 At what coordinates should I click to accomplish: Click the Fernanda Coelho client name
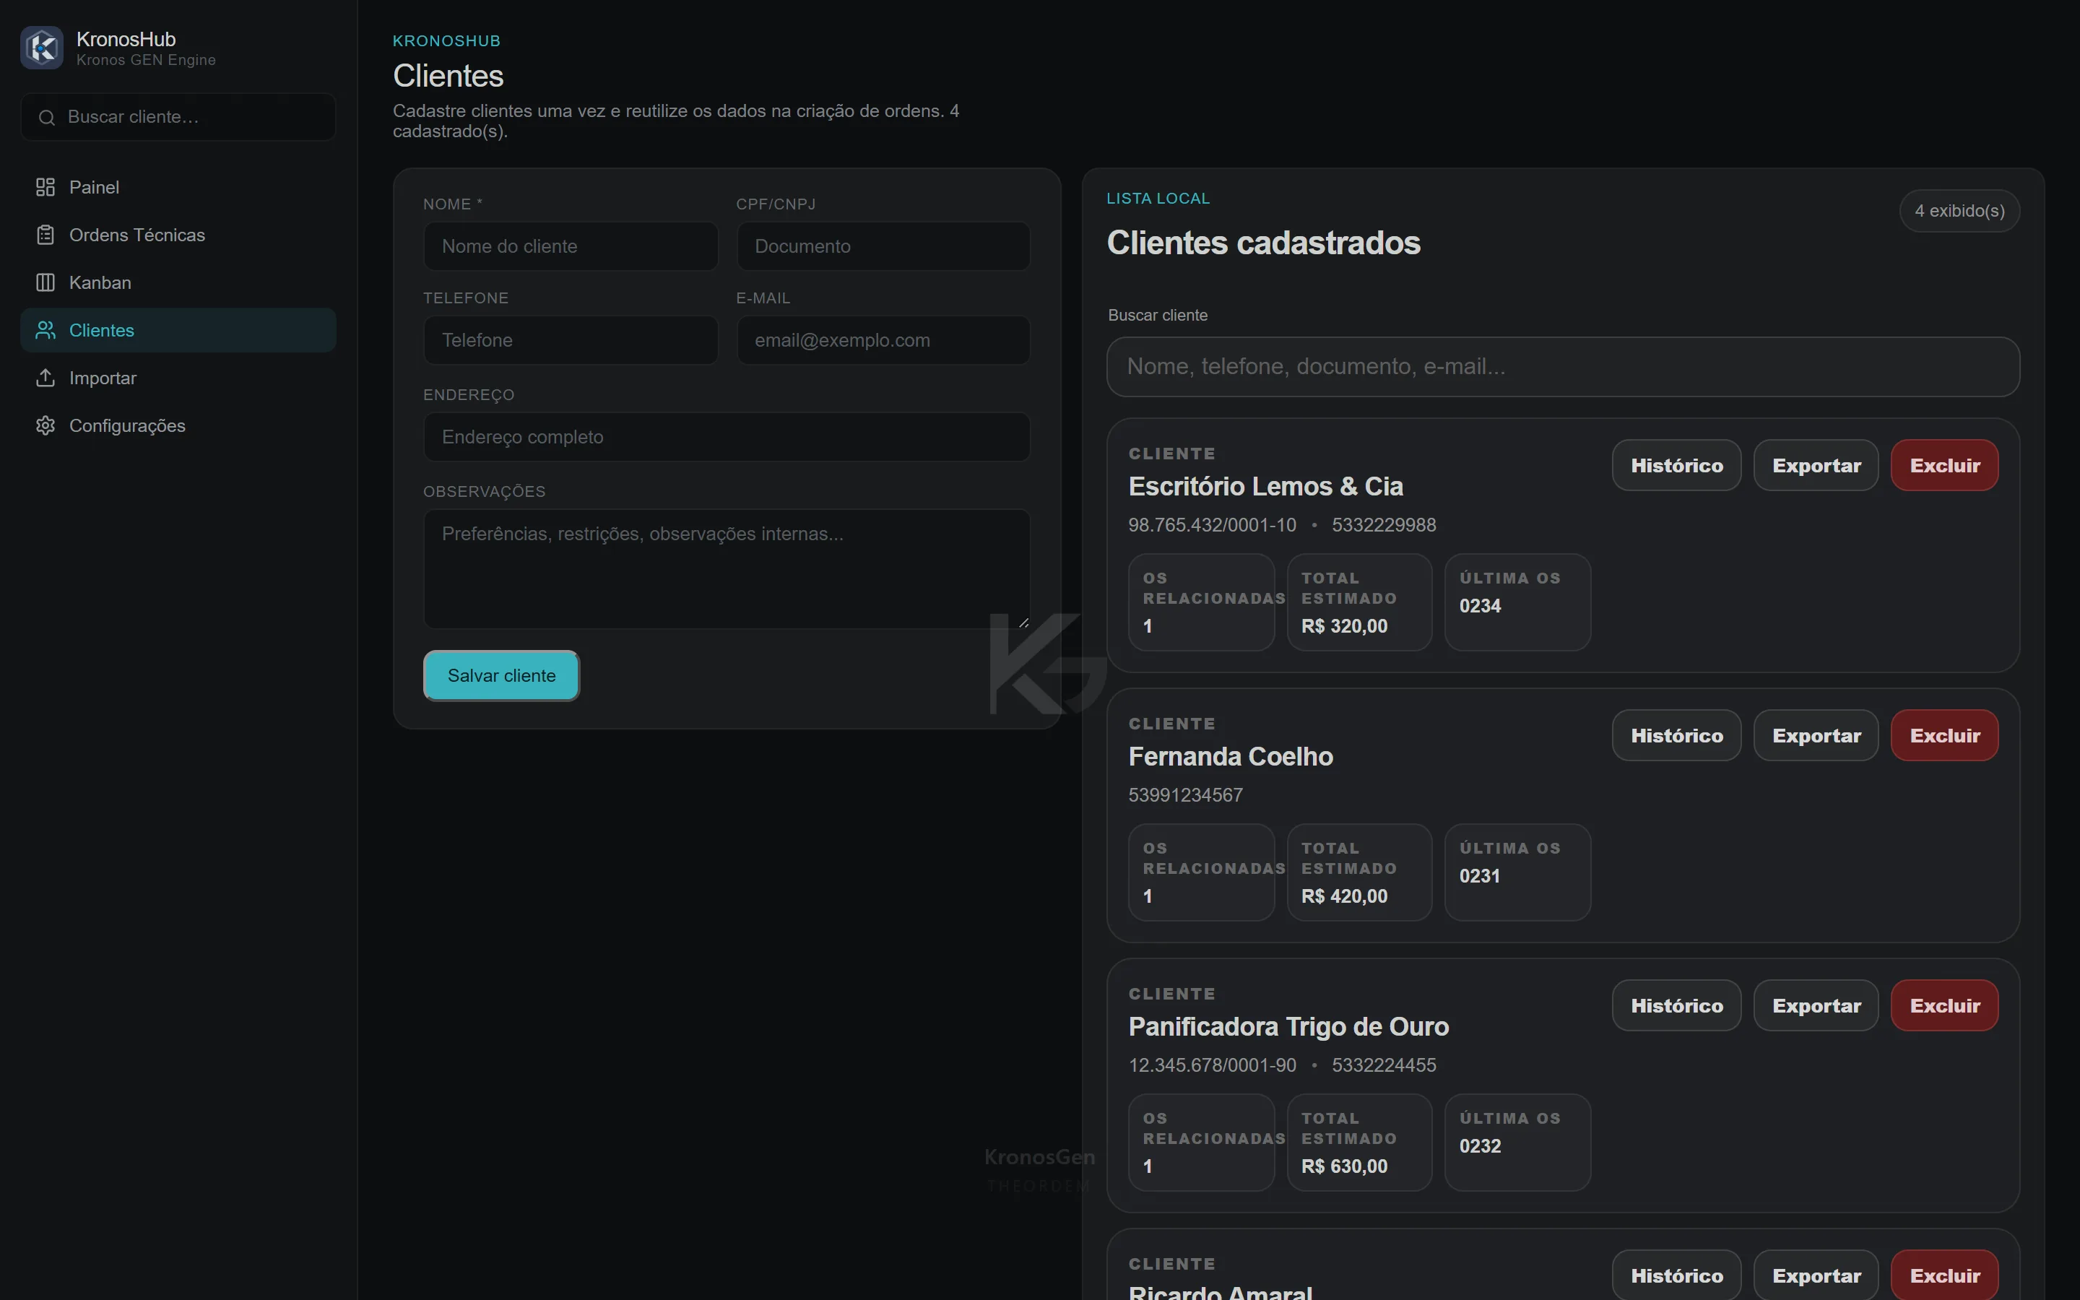[1231, 757]
